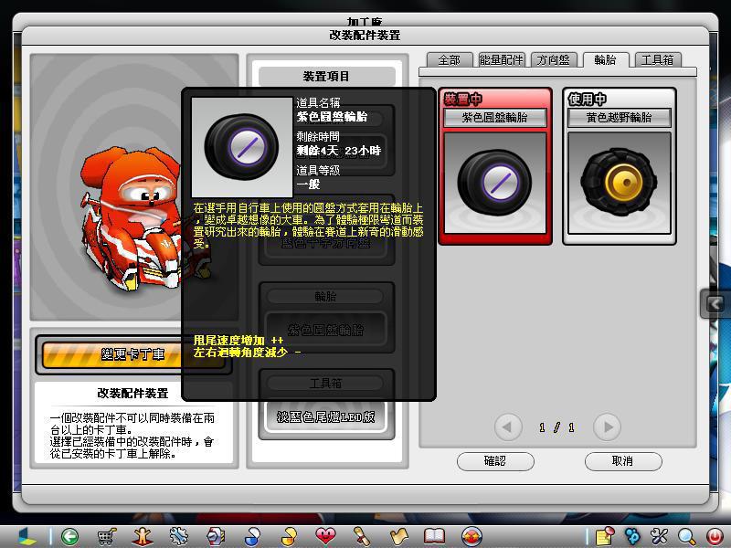Open the open book guide icon
This screenshot has width=731, height=548.
[435, 536]
